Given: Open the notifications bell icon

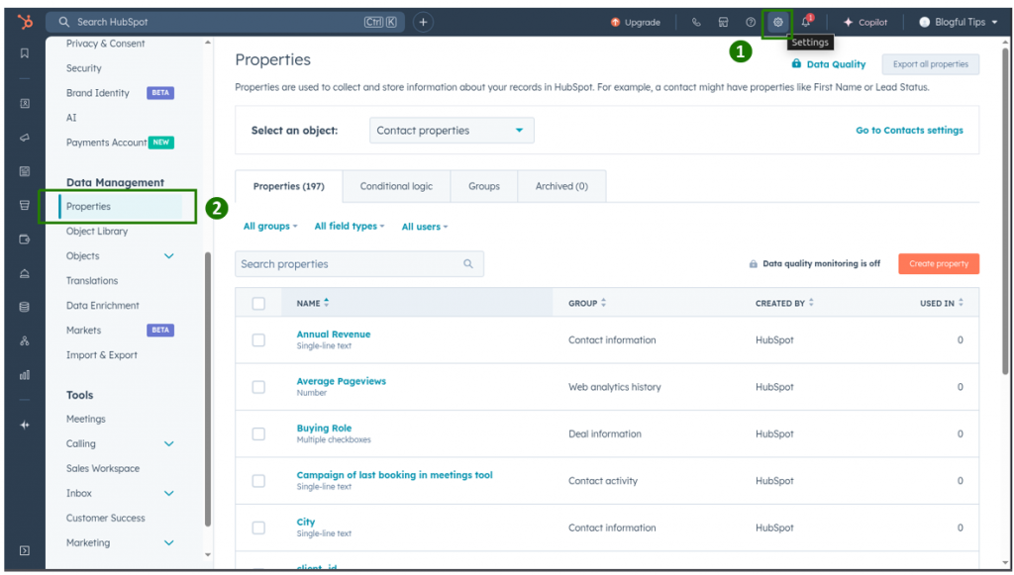Looking at the screenshot, I should (x=806, y=22).
